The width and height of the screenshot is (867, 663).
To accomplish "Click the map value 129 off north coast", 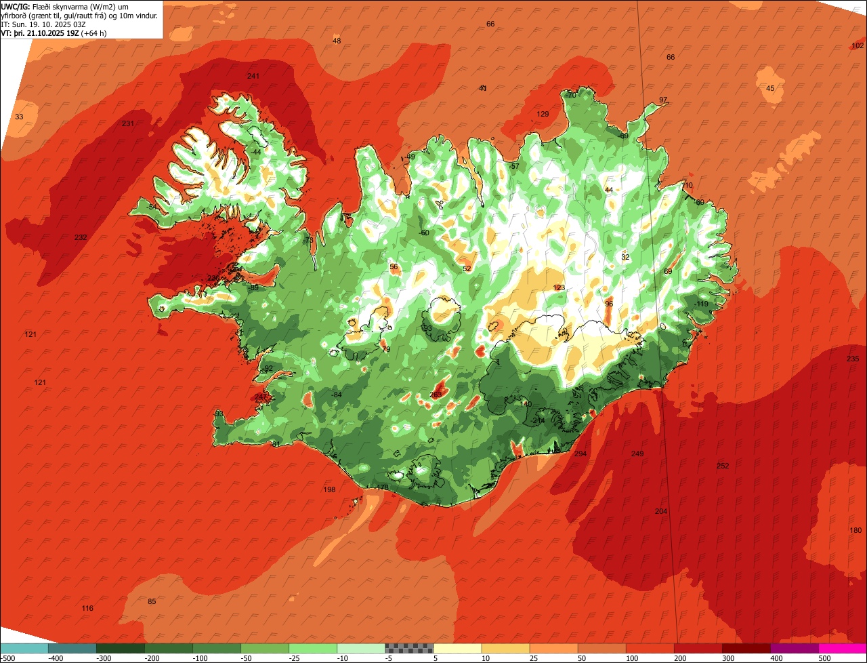I will point(543,114).
